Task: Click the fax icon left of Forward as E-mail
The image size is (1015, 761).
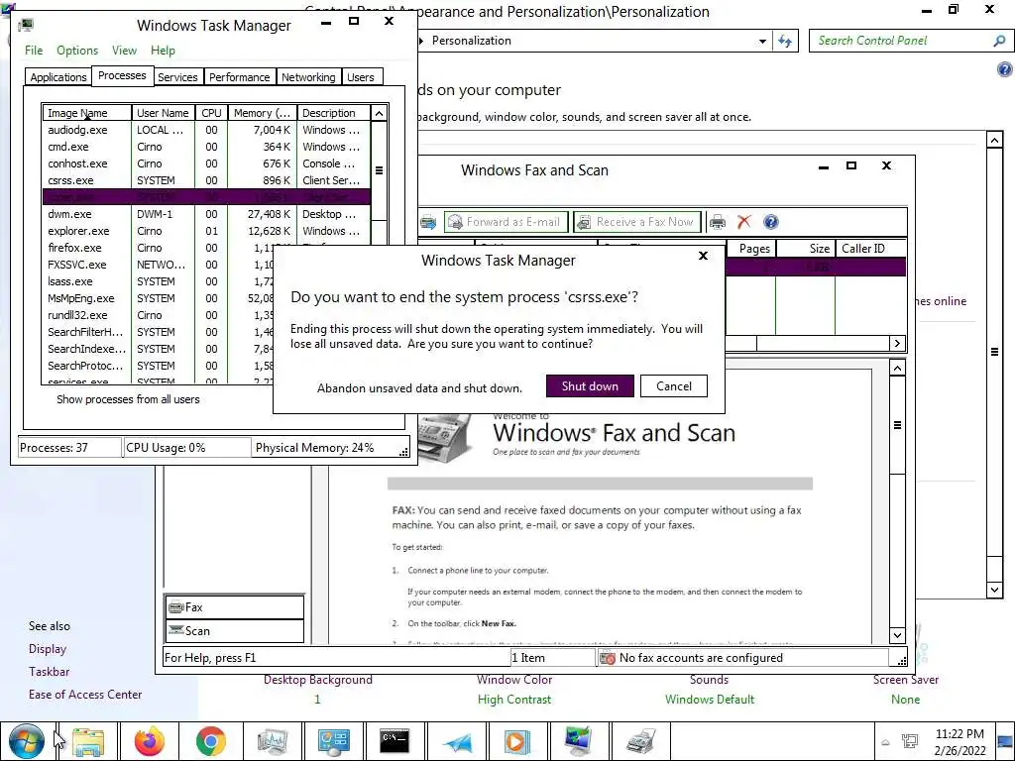Action: pyautogui.click(x=428, y=222)
